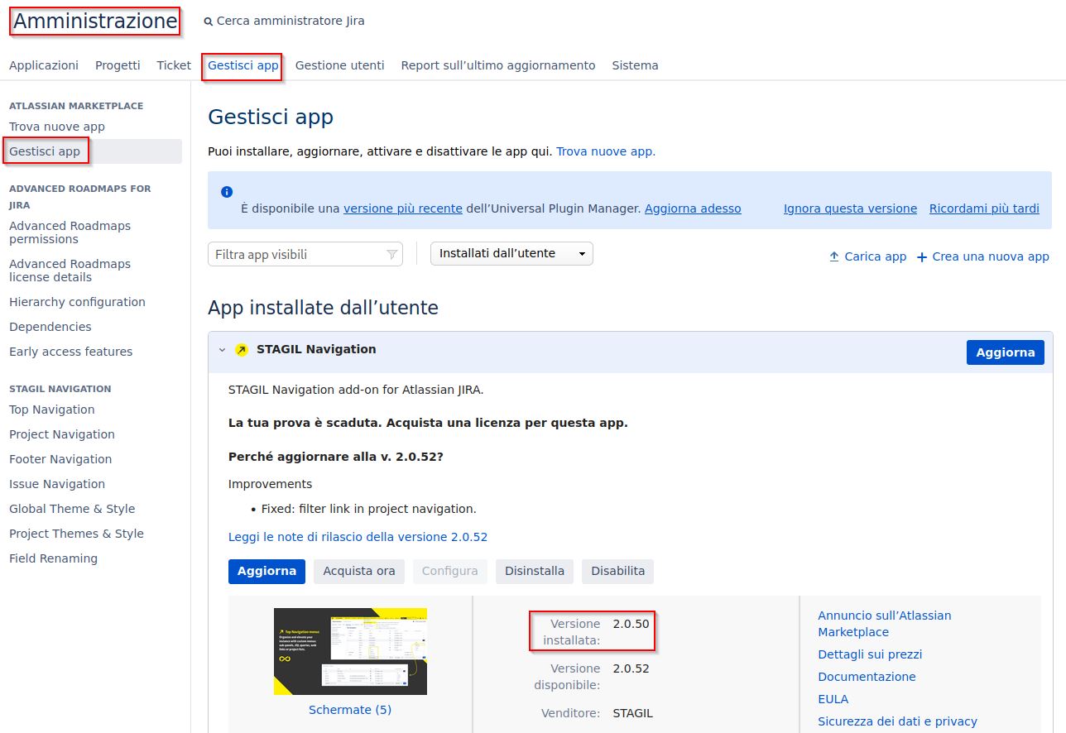The image size is (1066, 733).
Task: Open the Installati dall'utente dropdown
Action: (x=511, y=254)
